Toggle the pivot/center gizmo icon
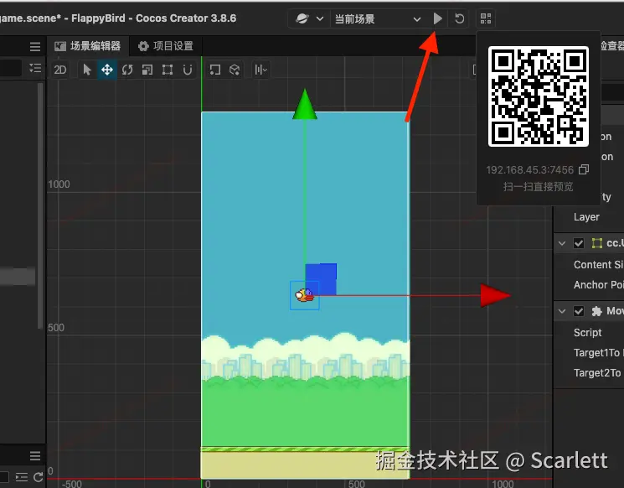This screenshot has height=488, width=624. tap(215, 70)
